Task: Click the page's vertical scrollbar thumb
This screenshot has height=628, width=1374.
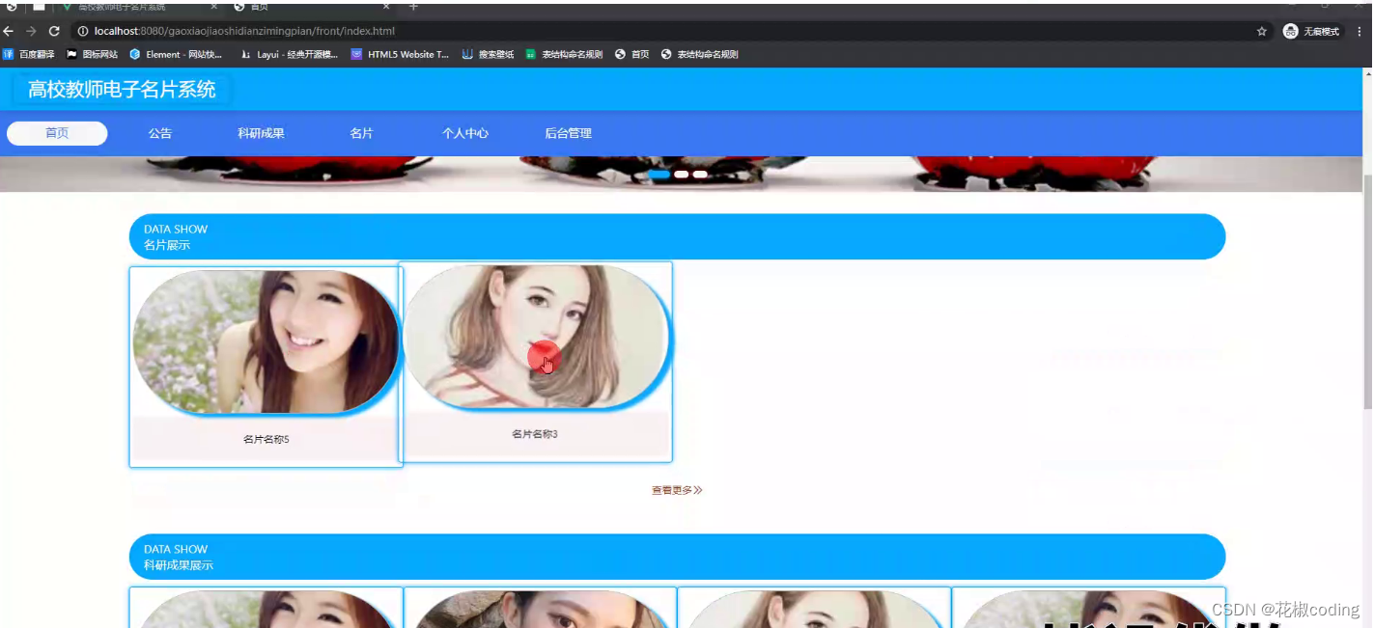Action: tap(1367, 289)
